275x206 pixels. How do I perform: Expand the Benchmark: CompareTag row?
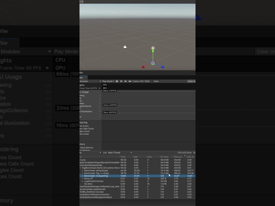coord(82,176)
